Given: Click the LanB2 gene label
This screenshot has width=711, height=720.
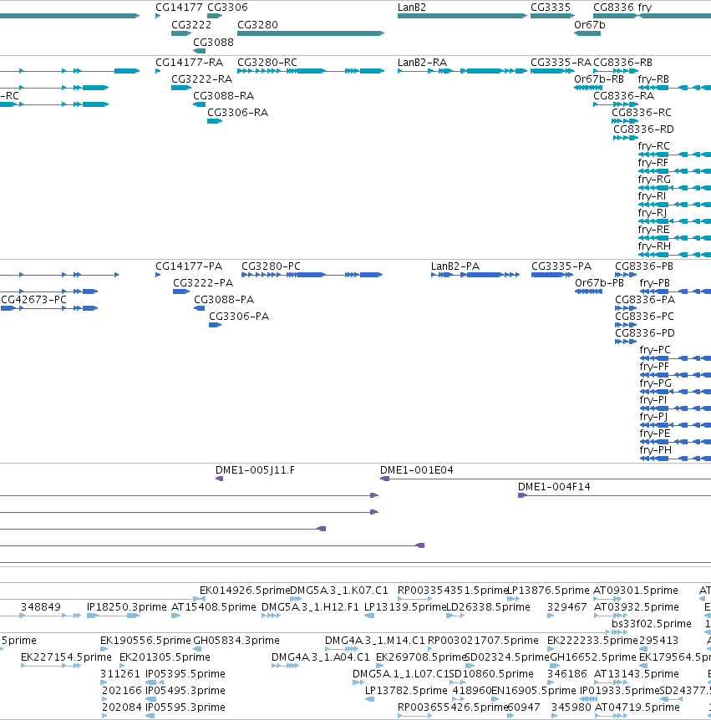Looking at the screenshot, I should pyautogui.click(x=412, y=8).
